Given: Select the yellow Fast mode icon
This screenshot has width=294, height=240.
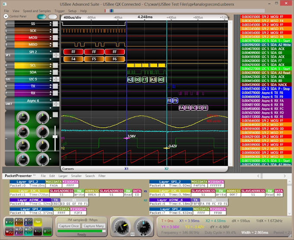Looking at the screenshot, I should [x=38, y=222].
